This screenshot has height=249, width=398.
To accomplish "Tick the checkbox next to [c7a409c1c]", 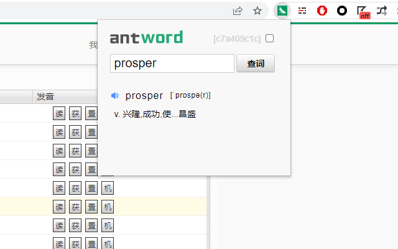I will [x=269, y=39].
